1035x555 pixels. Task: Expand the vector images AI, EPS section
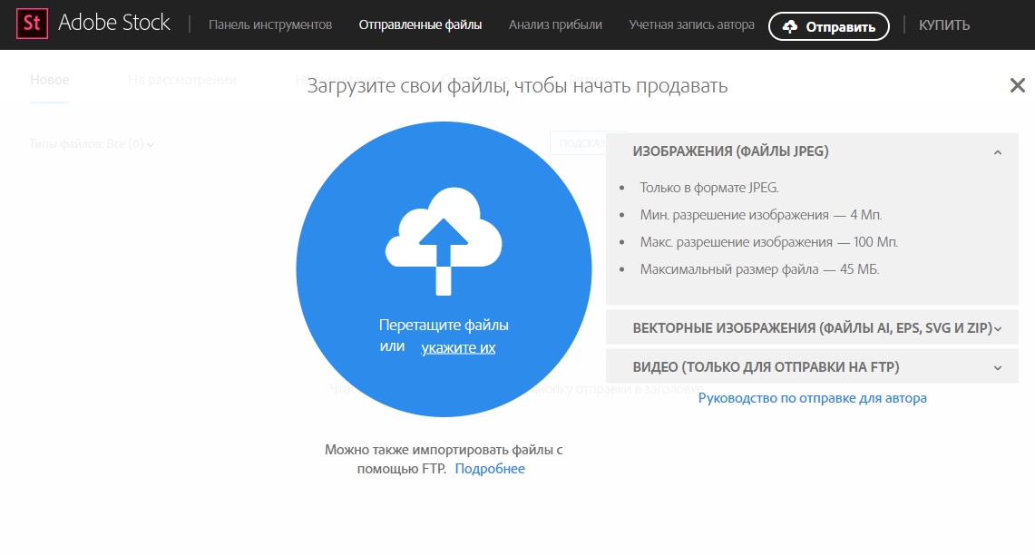click(998, 328)
